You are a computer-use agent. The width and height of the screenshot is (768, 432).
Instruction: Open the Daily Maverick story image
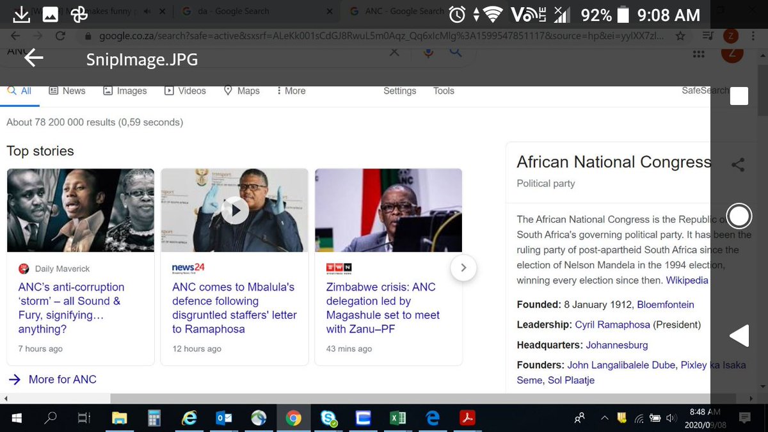(81, 210)
